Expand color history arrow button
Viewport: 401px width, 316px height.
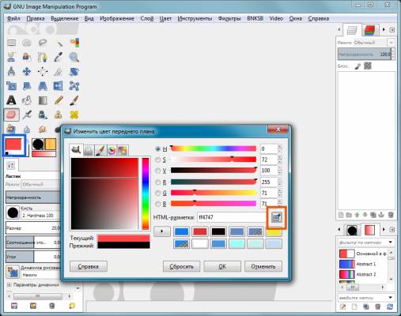pyautogui.click(x=162, y=231)
